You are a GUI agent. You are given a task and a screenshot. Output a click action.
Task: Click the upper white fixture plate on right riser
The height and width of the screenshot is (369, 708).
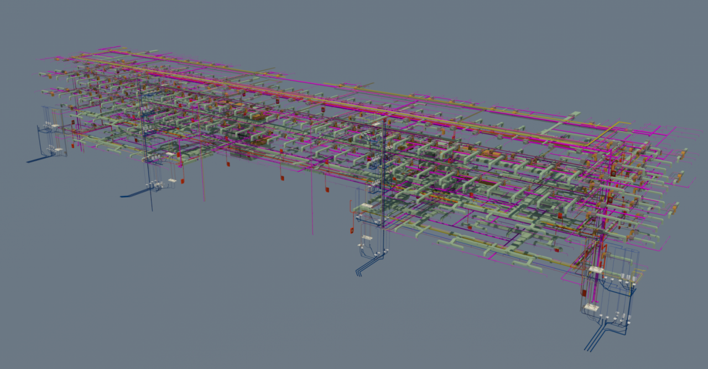click(x=595, y=270)
